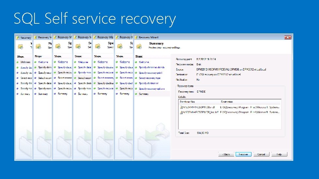Go to Select recovery type step
319x179 pixels.
coord(150,78)
